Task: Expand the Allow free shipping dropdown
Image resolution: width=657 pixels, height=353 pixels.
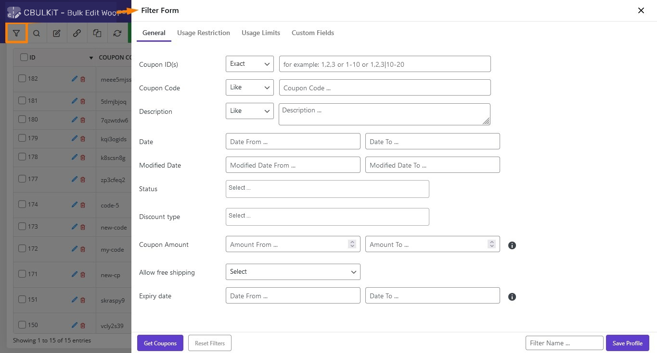Action: click(293, 272)
